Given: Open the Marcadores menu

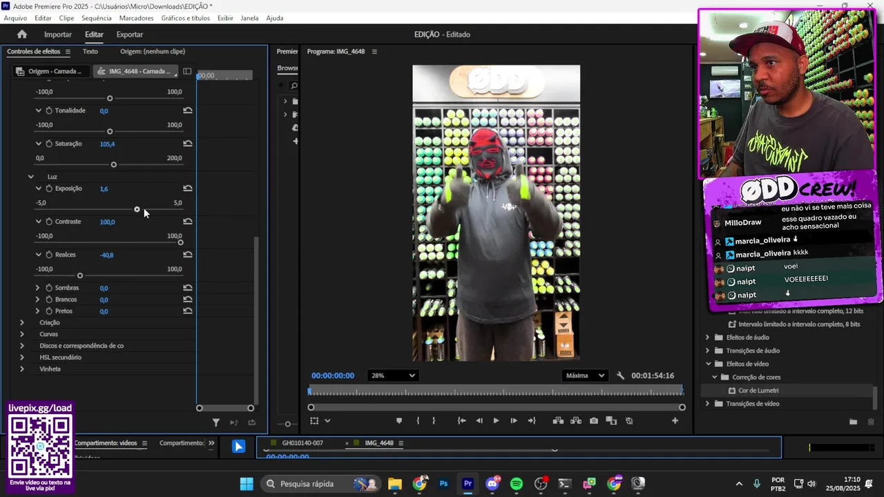Looking at the screenshot, I should click(x=136, y=18).
